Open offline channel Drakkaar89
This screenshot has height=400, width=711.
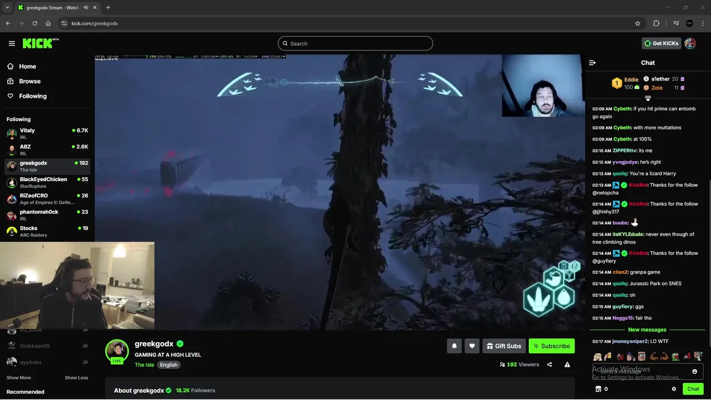47,346
